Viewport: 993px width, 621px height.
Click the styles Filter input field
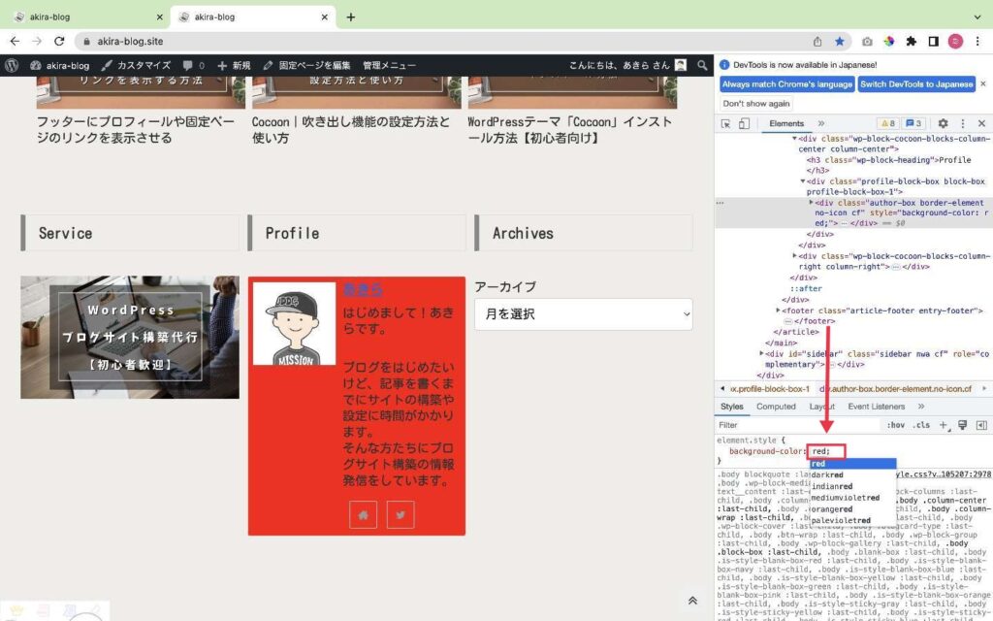click(x=798, y=425)
